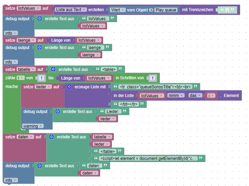Select the Länge von label in setze laenge
The height and width of the screenshot is (186, 249).
coord(61,40)
